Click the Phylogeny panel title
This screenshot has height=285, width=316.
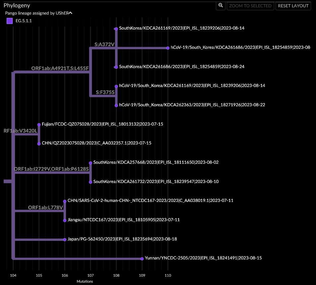click(x=17, y=5)
